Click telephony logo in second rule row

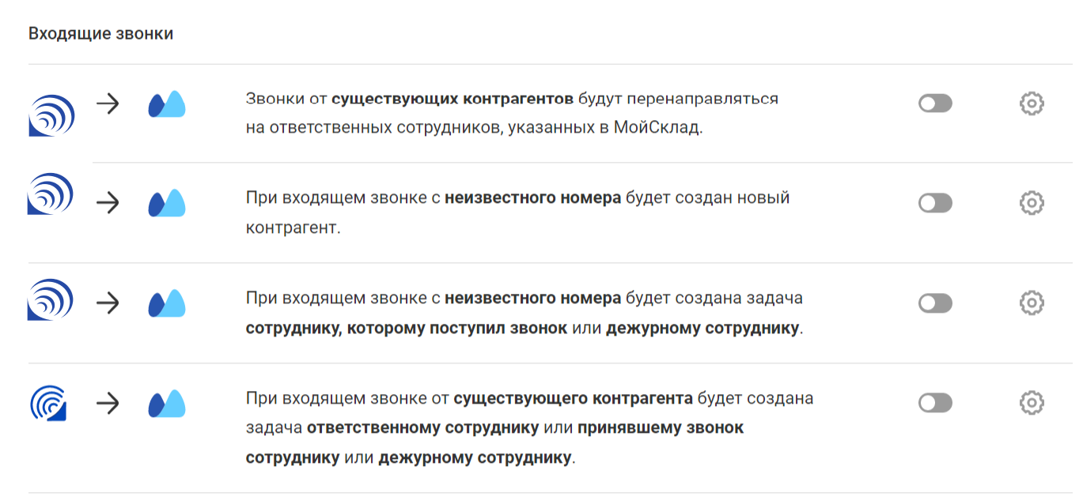point(51,194)
